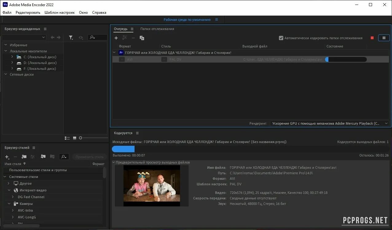The width and height of the screenshot is (392, 230).
Task: Collapse Предварительный просмотр выходных файлов section
Action: (x=113, y=162)
